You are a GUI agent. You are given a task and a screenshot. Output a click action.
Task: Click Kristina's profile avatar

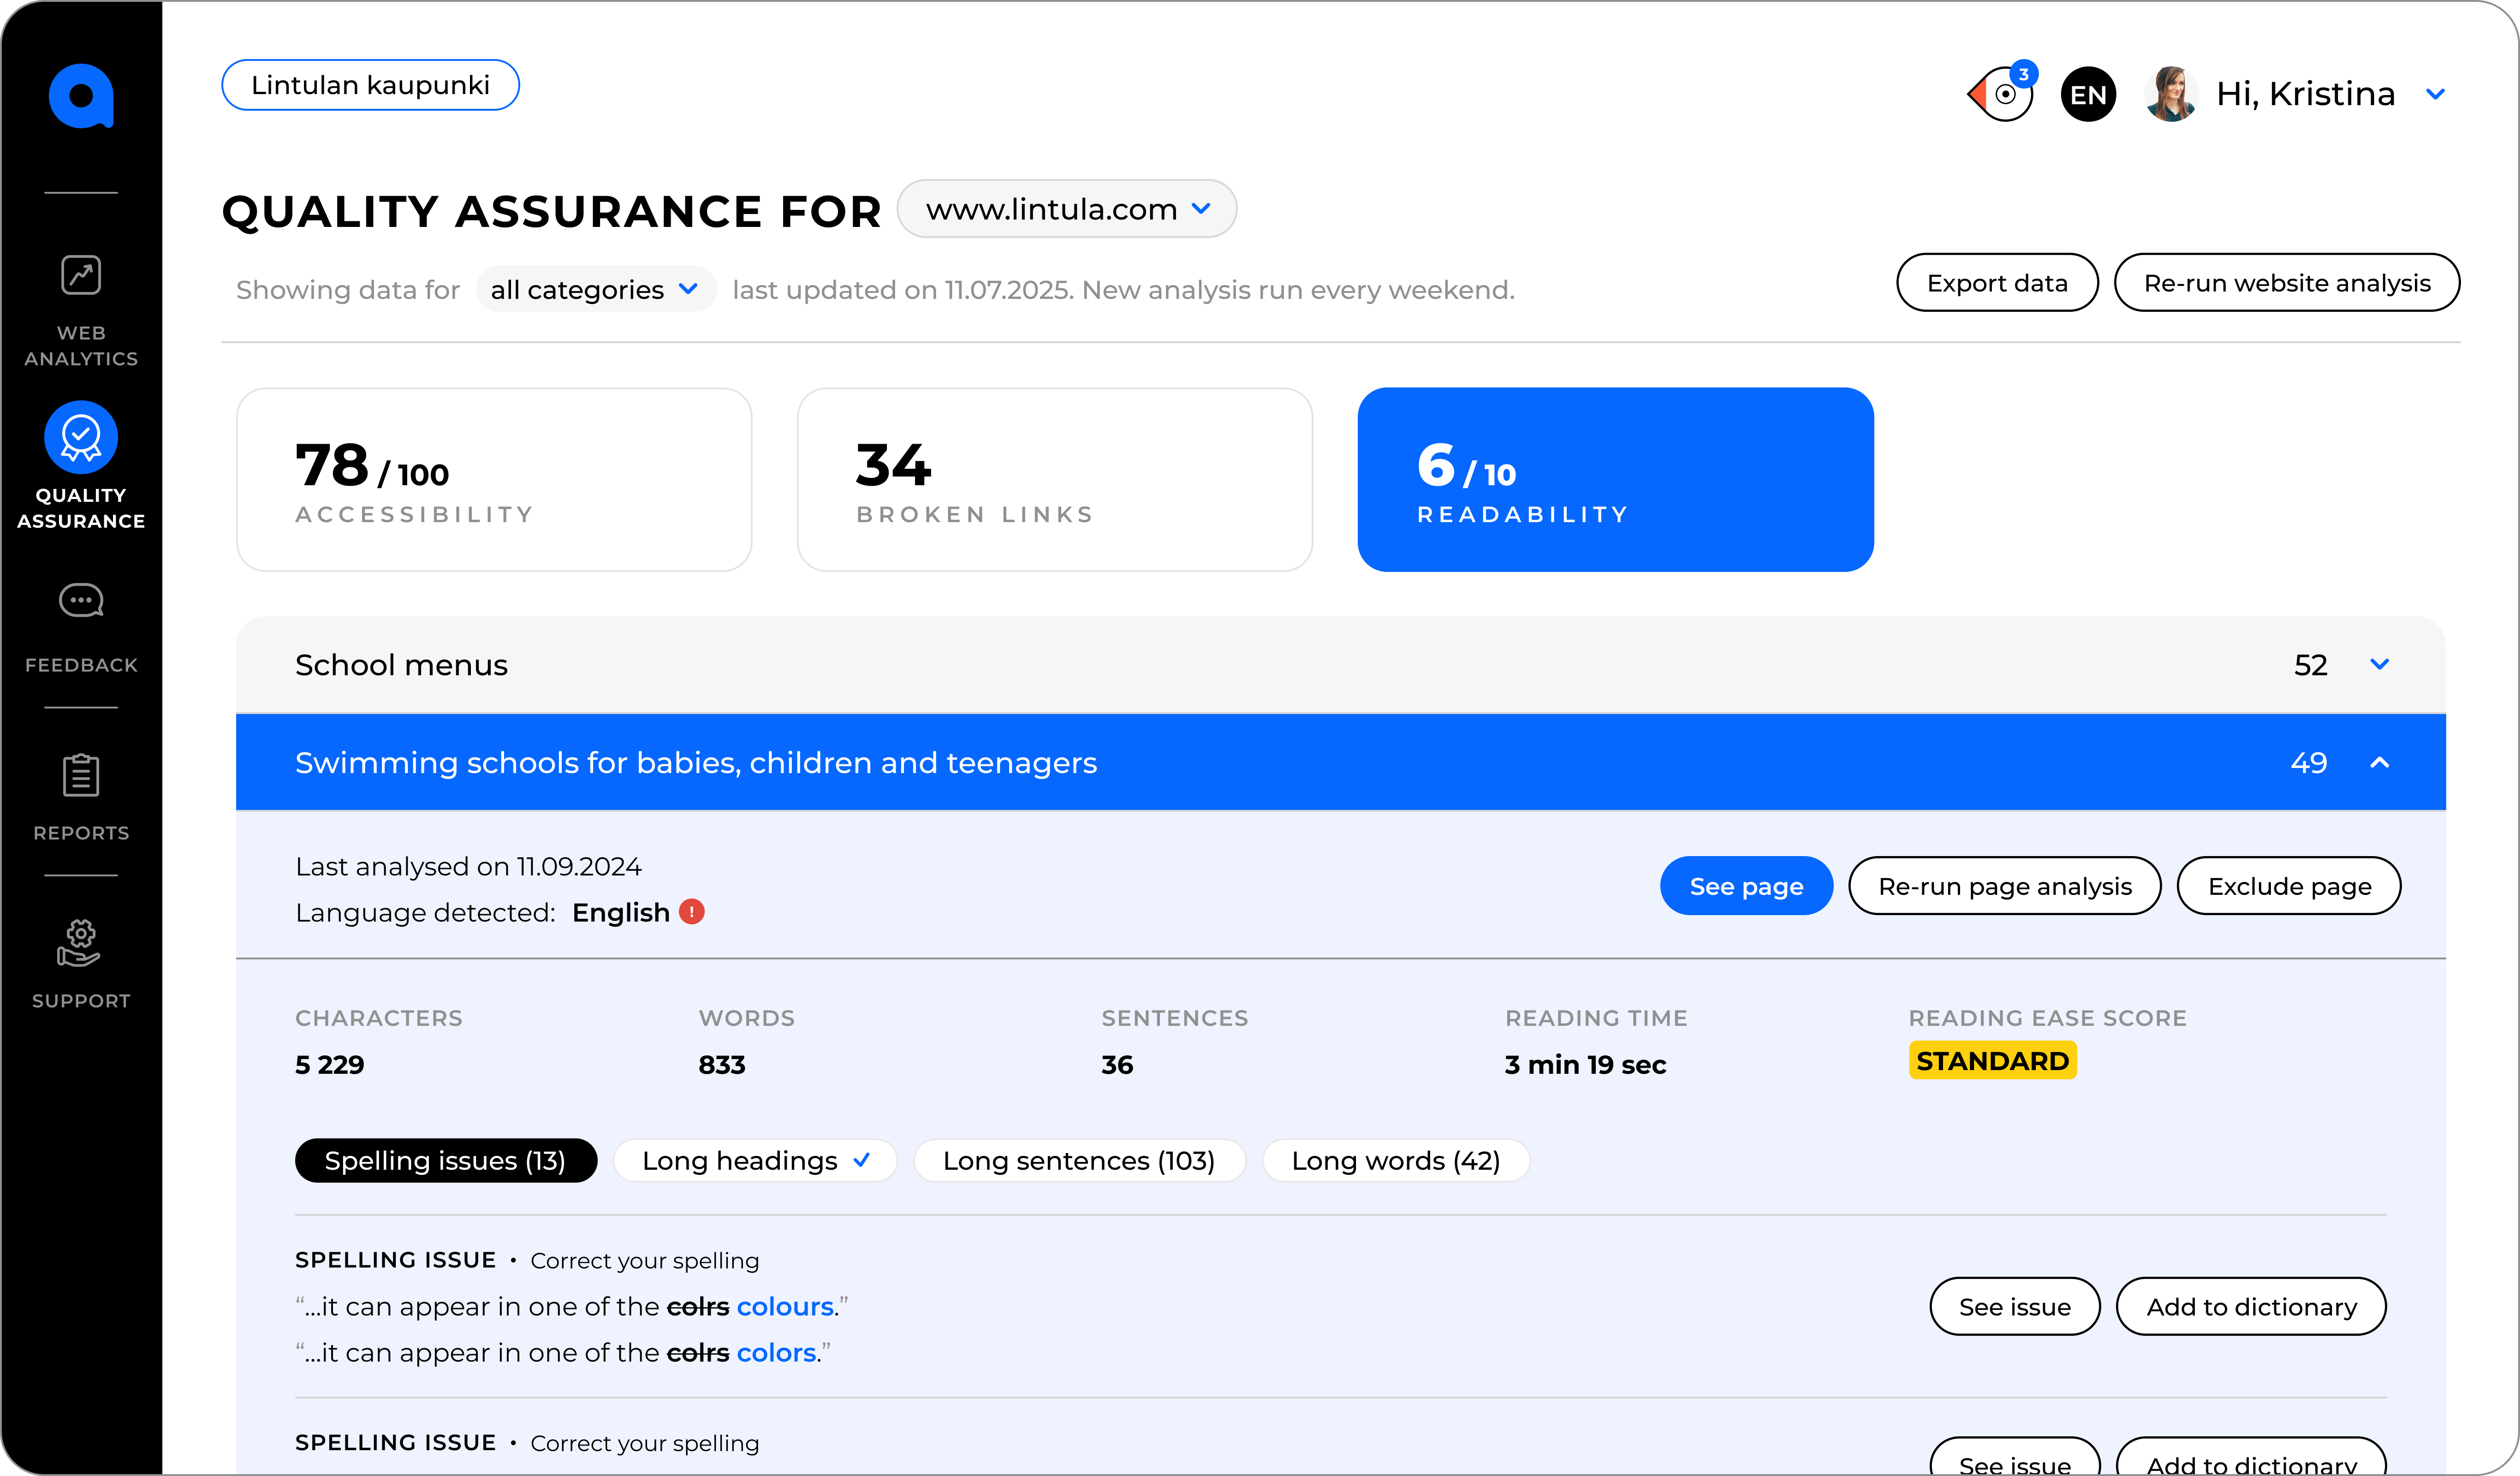click(x=2170, y=94)
